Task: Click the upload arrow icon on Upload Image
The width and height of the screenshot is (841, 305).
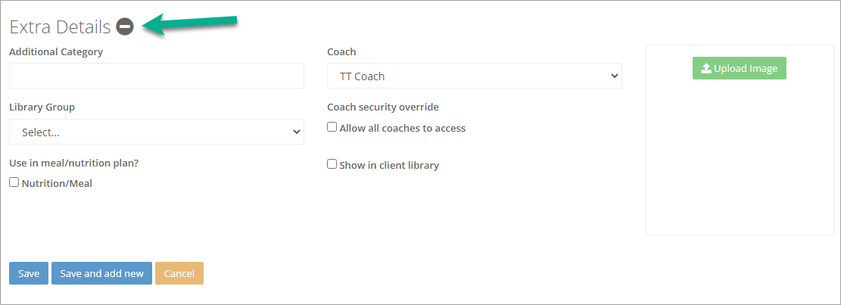Action: [x=706, y=68]
